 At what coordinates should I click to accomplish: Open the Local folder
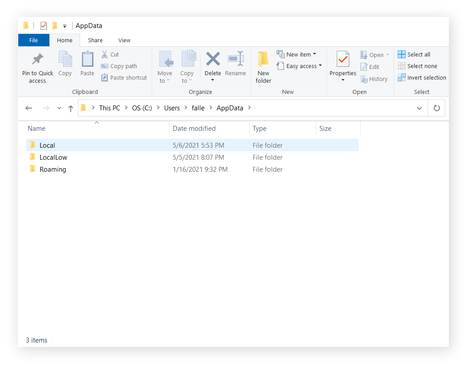(x=48, y=145)
